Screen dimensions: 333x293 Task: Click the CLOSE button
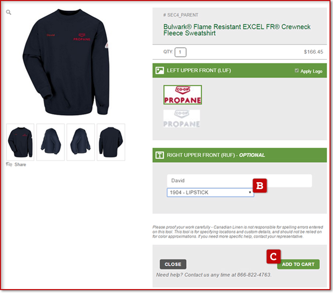tap(173, 264)
